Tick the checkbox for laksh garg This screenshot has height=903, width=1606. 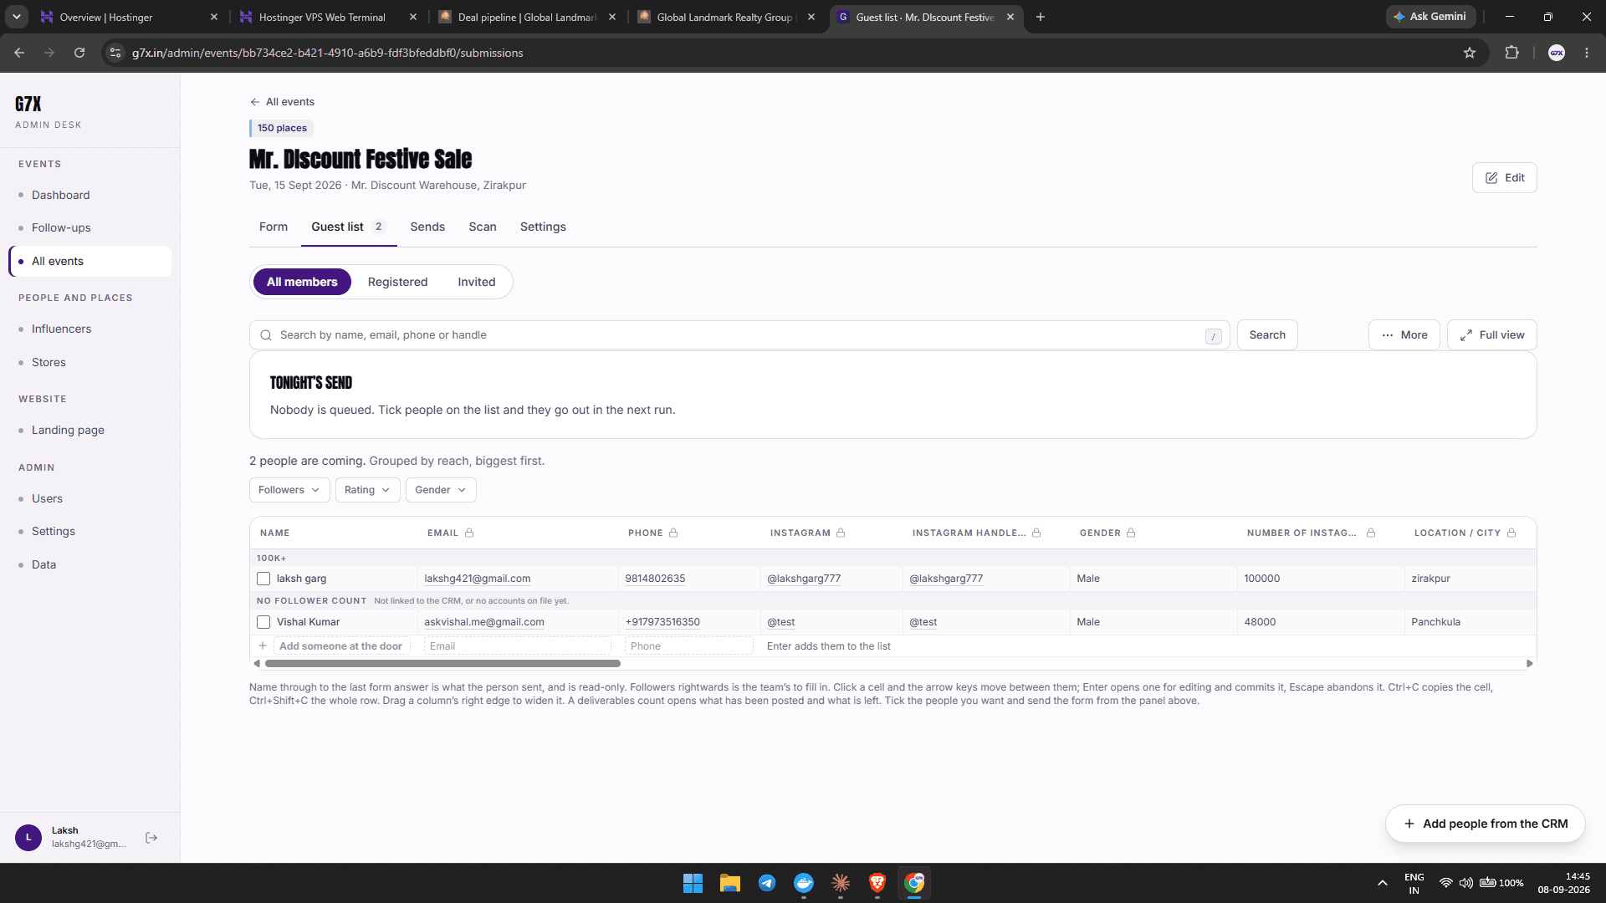click(263, 579)
